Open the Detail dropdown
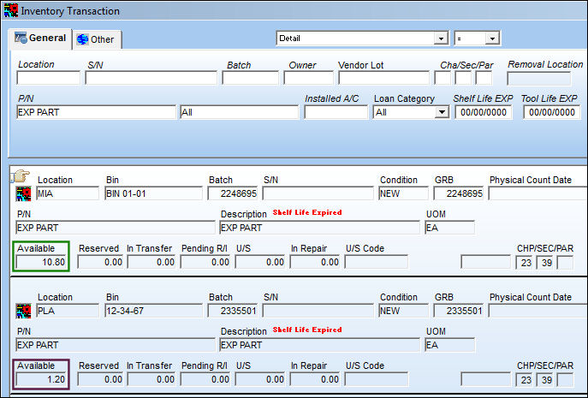Image resolution: width=588 pixels, height=398 pixels. coord(441,39)
